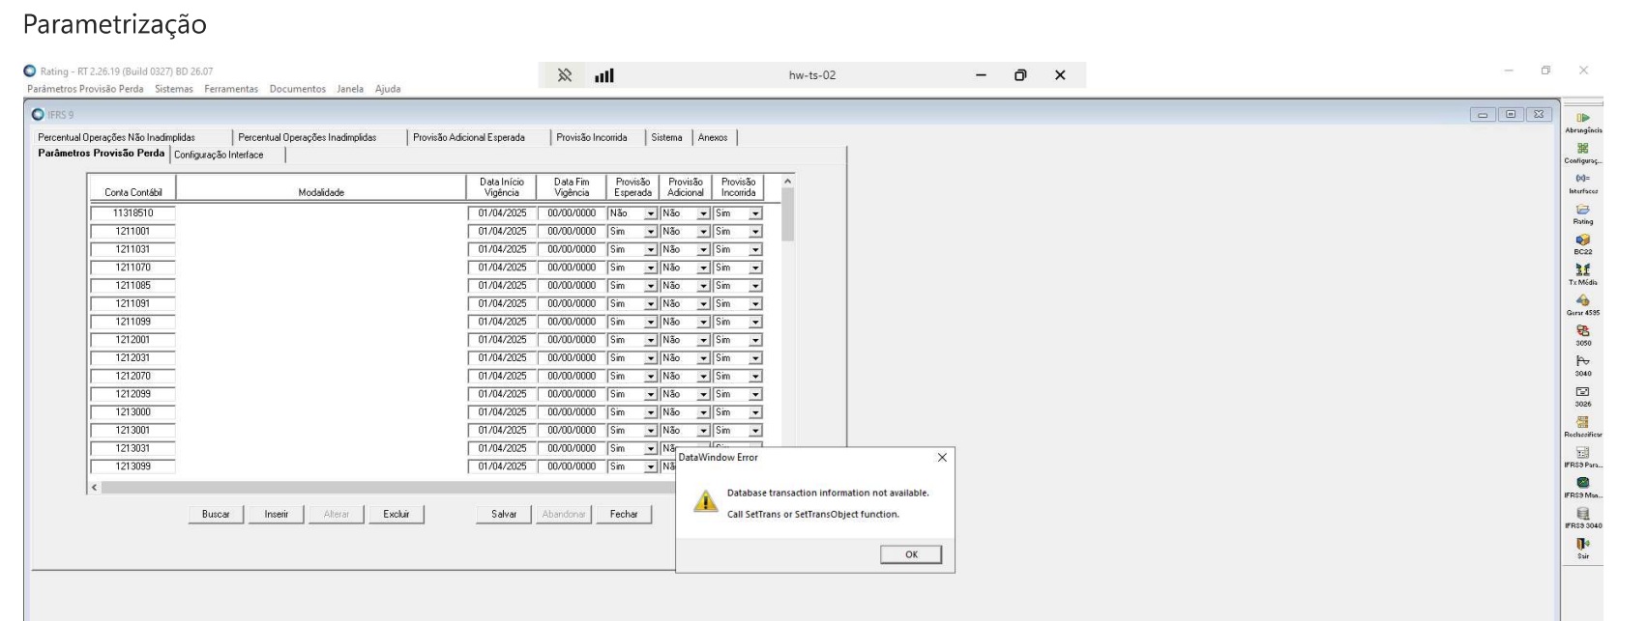Click the Modalidade column header
The height and width of the screenshot is (621, 1647).
point(321,187)
